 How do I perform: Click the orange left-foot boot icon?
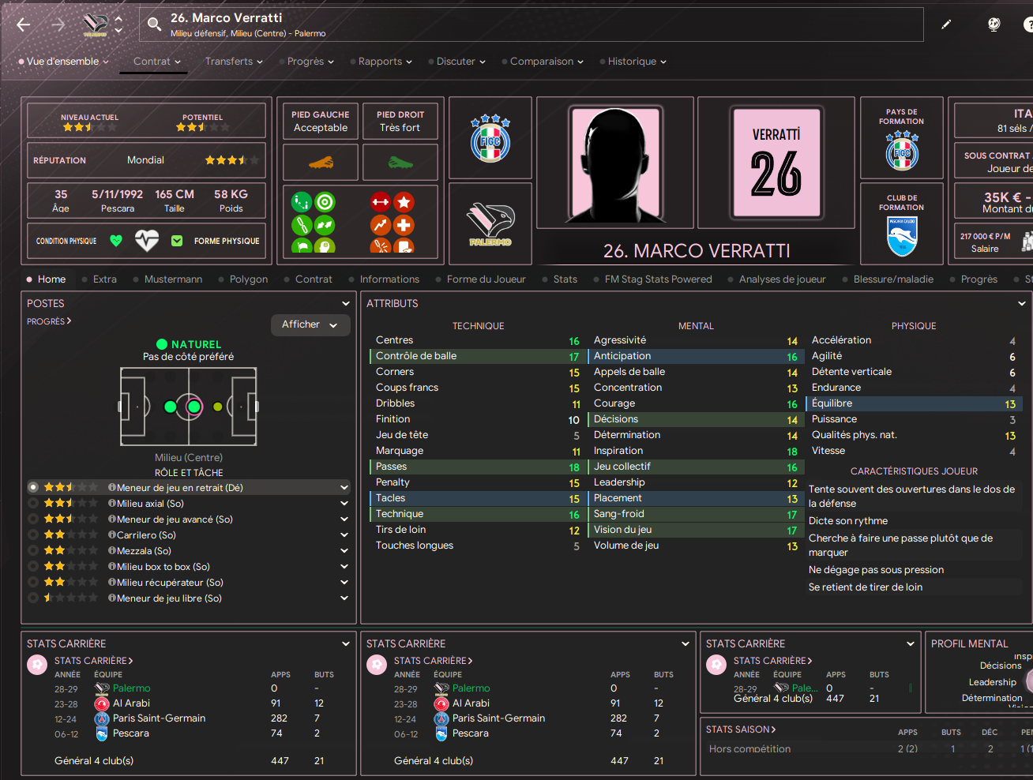pyautogui.click(x=321, y=163)
